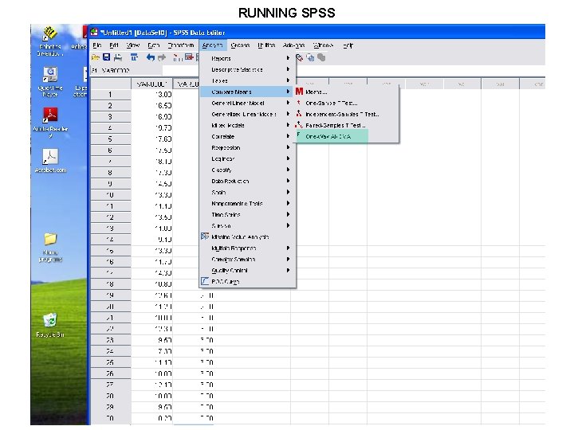This screenshot has width=574, height=430.
Task: Open the Data menu
Action: coord(153,45)
